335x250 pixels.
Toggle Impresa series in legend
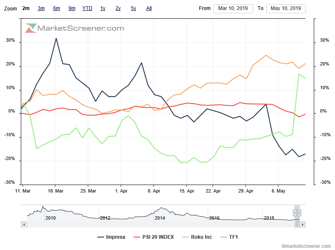click(x=111, y=237)
